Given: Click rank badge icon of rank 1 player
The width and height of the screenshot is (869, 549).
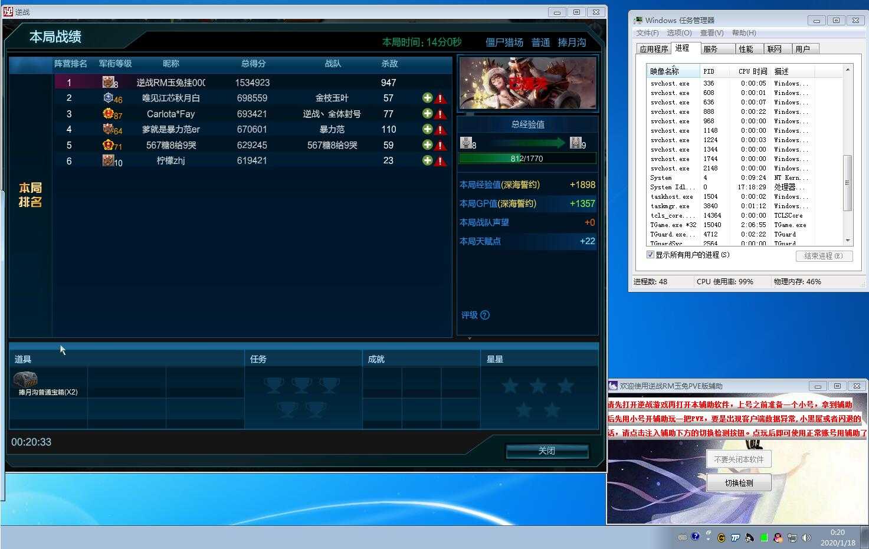Looking at the screenshot, I should pos(108,82).
